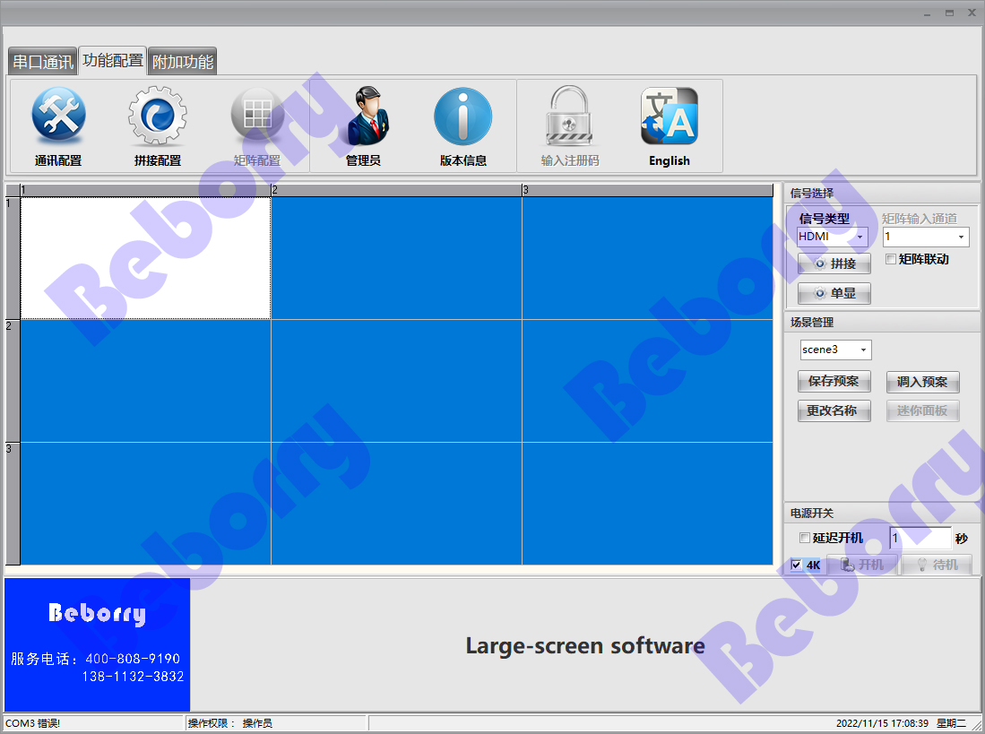This screenshot has width=985, height=734.
Task: Select the screen cell in row 1 column 3
Action: pyautogui.click(x=647, y=258)
